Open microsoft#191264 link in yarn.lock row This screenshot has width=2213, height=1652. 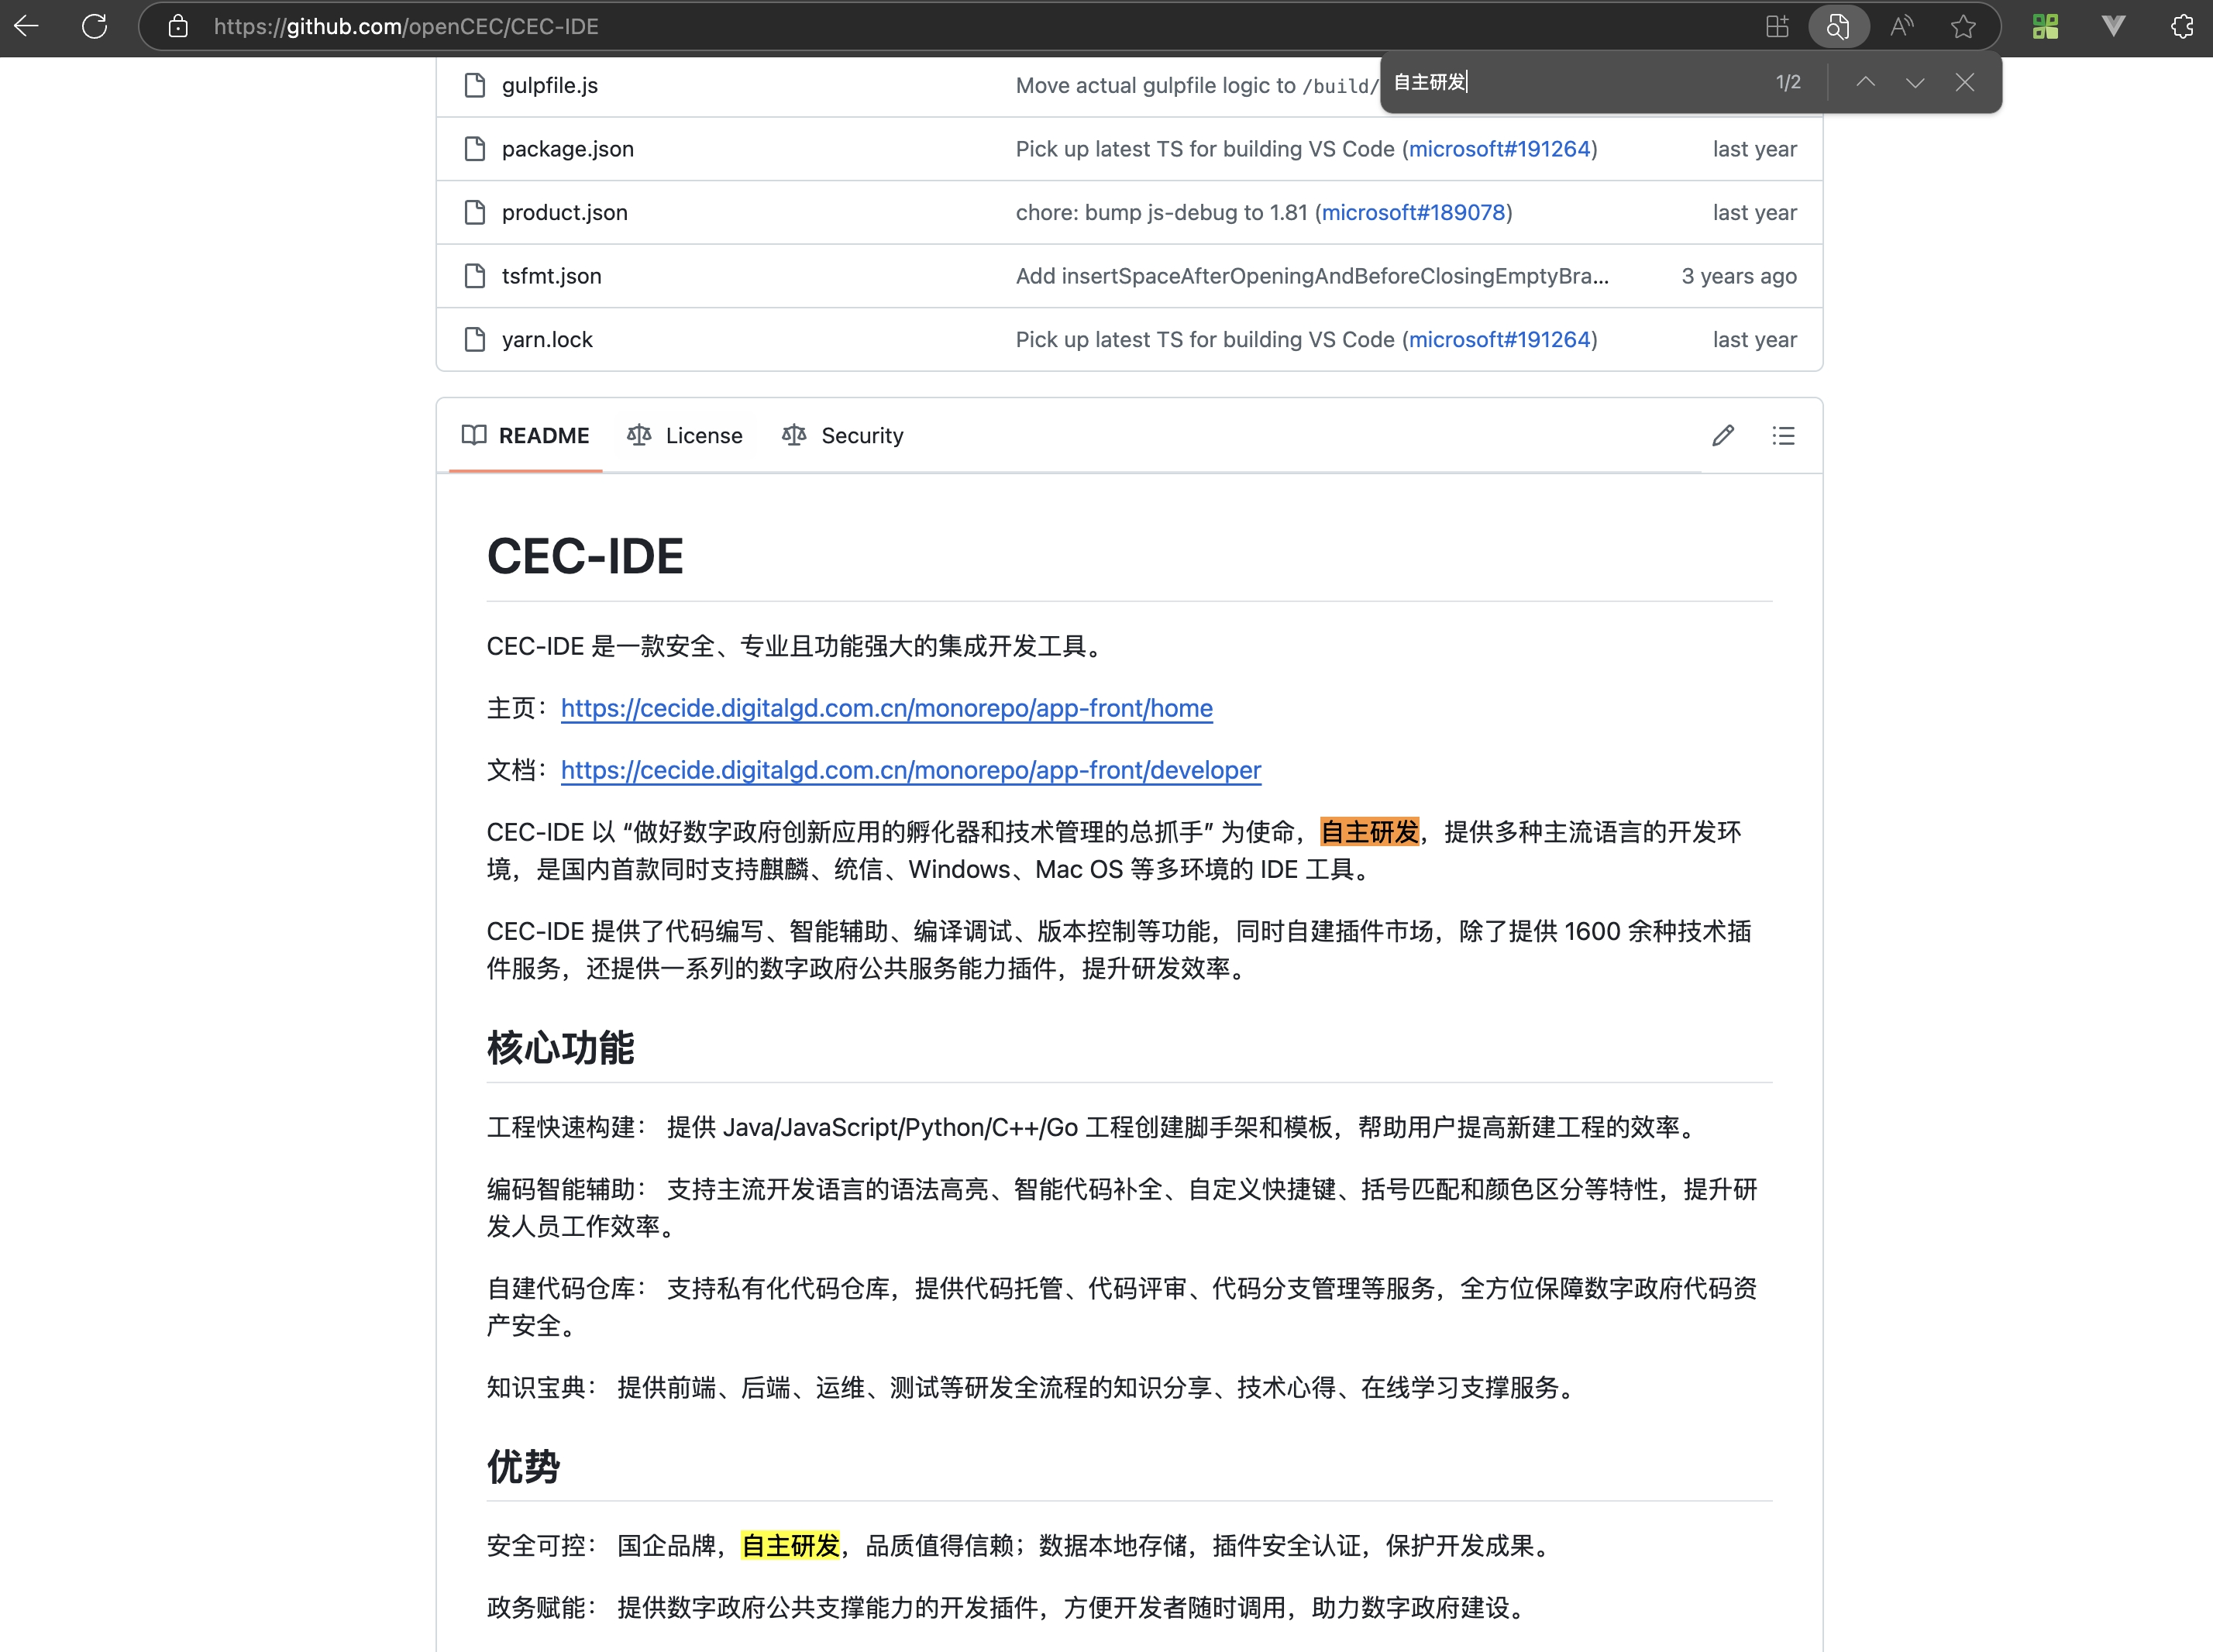click(x=1499, y=340)
